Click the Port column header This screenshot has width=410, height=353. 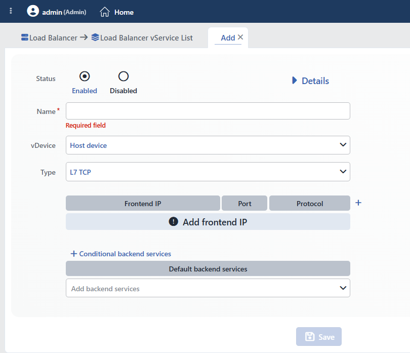click(x=244, y=203)
